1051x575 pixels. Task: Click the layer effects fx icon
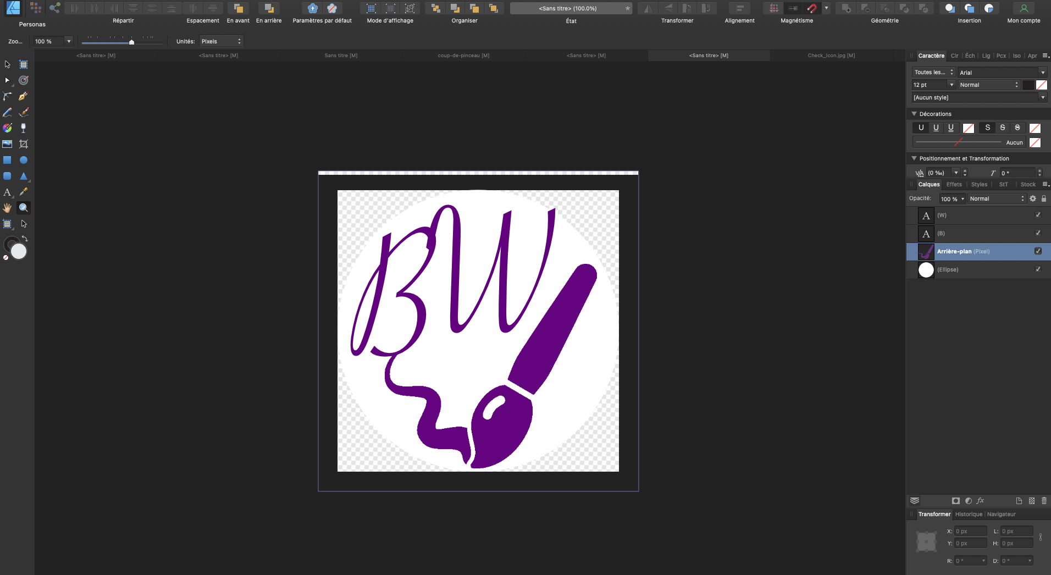coord(980,501)
